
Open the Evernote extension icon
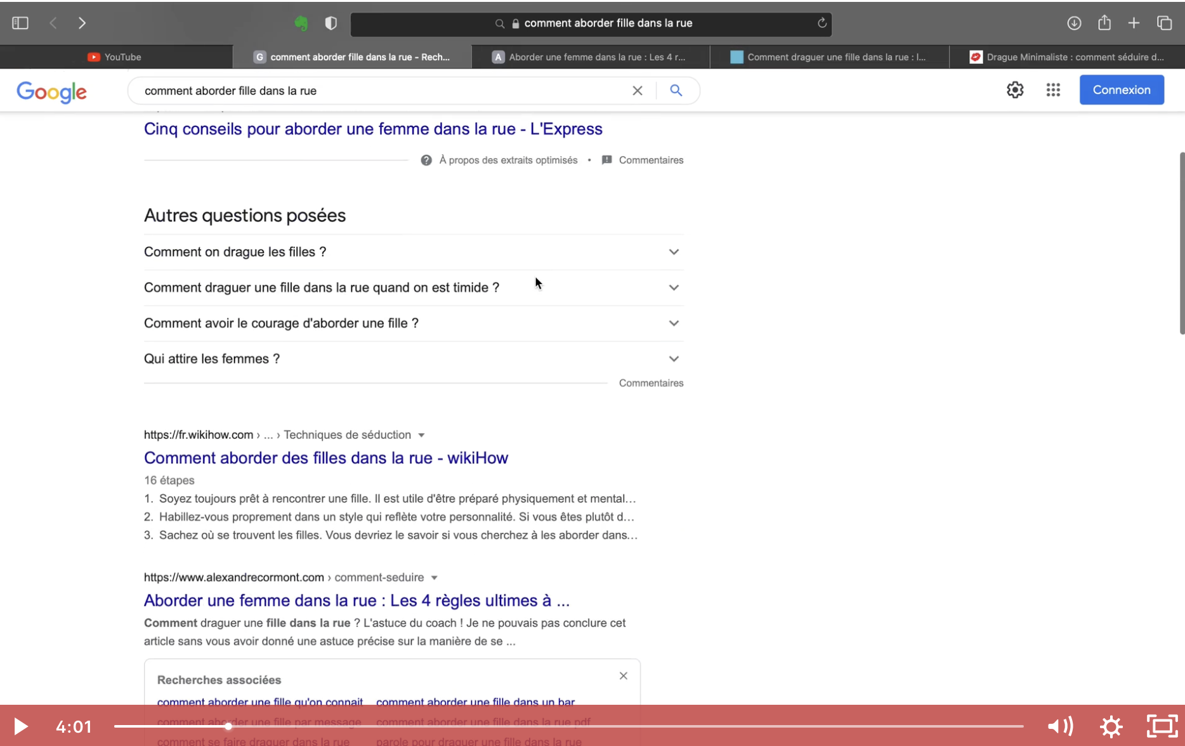click(301, 23)
